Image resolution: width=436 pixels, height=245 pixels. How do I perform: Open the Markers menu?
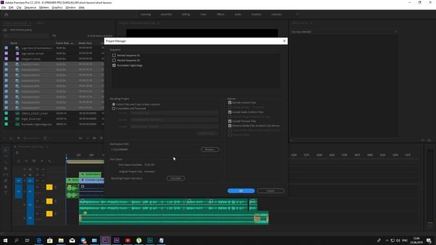[x=44, y=7]
